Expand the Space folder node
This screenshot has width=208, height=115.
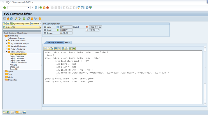[x=4, y=71]
